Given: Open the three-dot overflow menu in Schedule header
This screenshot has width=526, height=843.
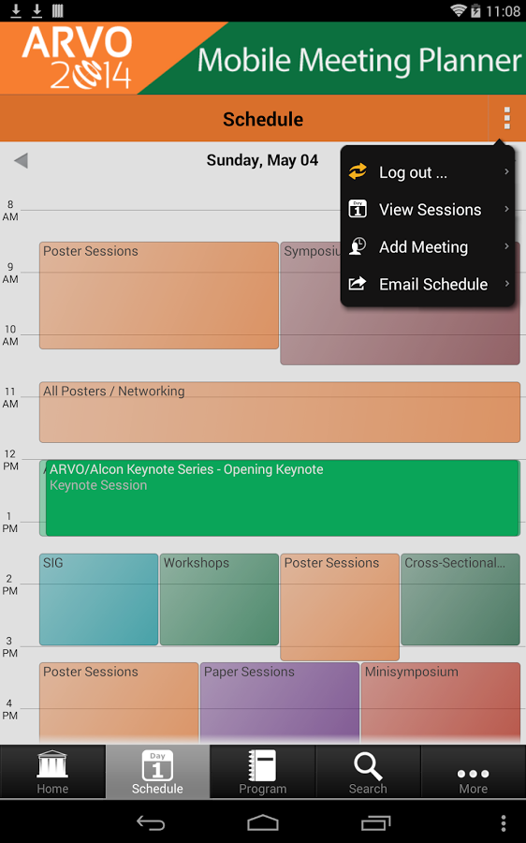Looking at the screenshot, I should [506, 118].
